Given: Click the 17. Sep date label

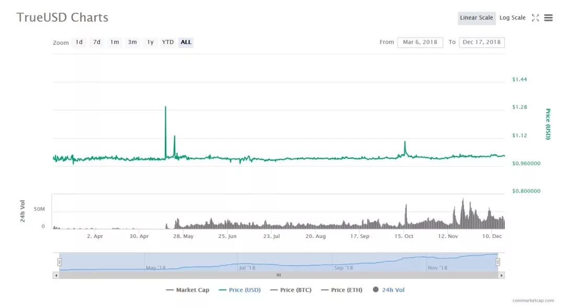Looking at the screenshot, I should click(359, 236).
